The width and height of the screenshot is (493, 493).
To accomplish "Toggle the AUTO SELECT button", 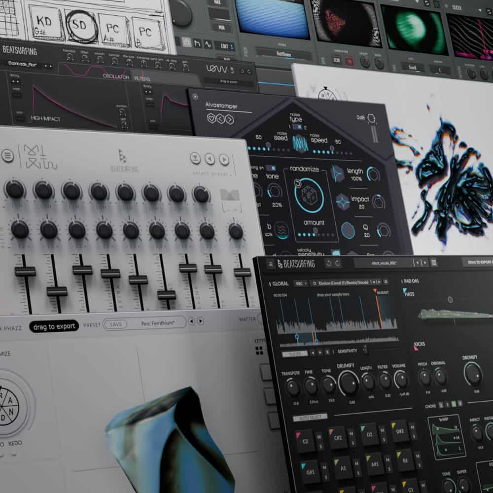I will (x=310, y=417).
